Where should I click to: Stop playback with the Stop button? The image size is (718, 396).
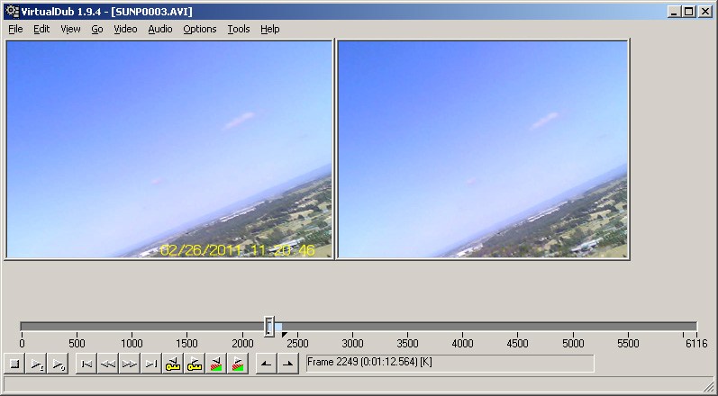click(14, 364)
